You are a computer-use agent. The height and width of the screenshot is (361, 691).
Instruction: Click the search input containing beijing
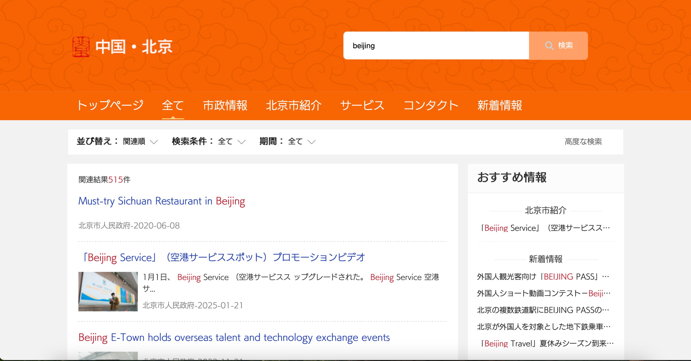click(436, 46)
